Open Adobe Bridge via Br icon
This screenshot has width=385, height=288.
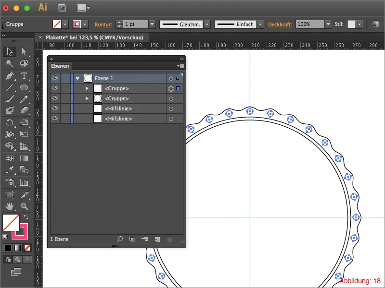63,8
